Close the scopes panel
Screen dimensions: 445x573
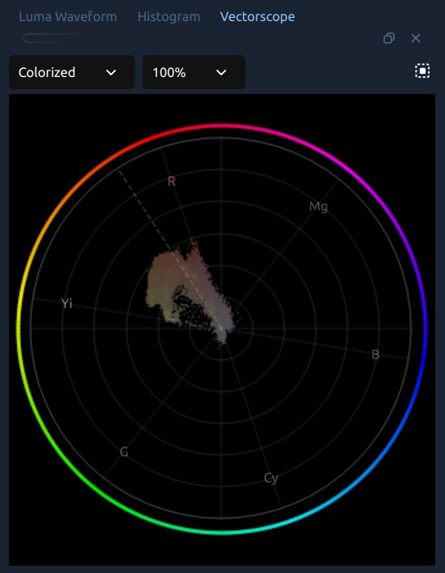[x=415, y=38]
